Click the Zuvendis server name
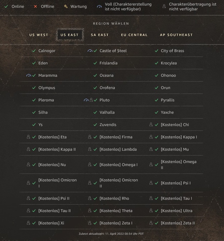Viewport: 224px width, 241px height. (108, 125)
